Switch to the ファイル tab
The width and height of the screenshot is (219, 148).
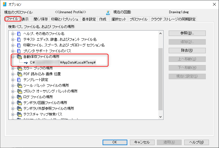click(13, 19)
